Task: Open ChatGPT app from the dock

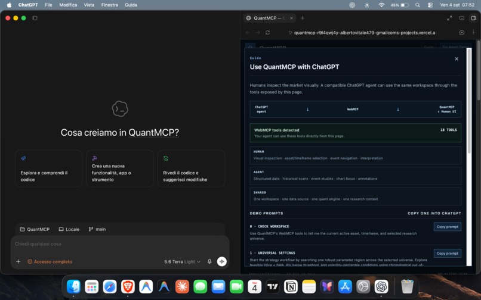Action: (x=381, y=286)
